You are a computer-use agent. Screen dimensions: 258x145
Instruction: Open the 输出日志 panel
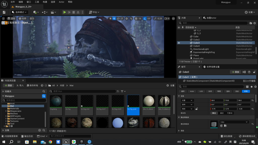click(27, 136)
